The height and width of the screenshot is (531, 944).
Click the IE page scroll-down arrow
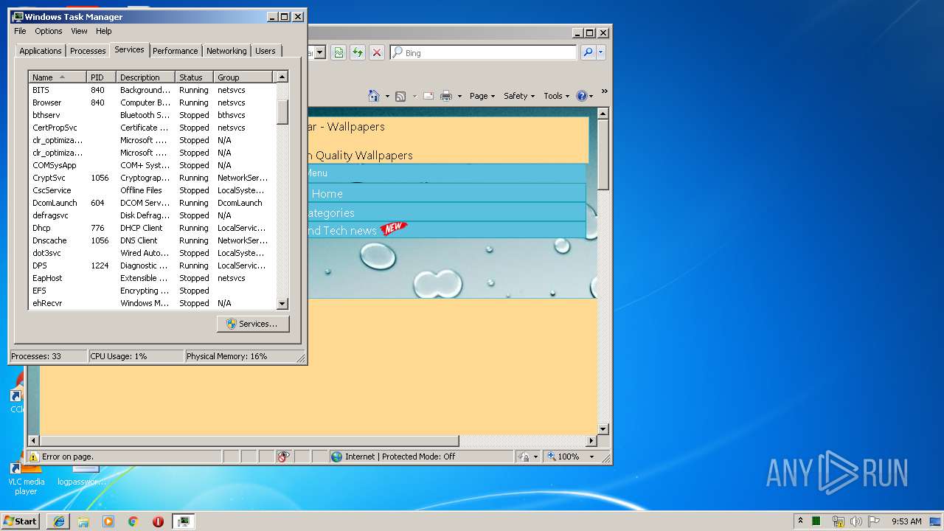603,428
